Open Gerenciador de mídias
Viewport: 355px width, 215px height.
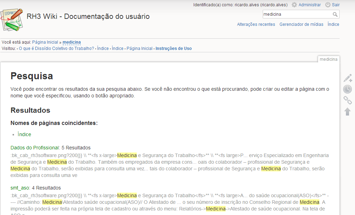(301, 24)
